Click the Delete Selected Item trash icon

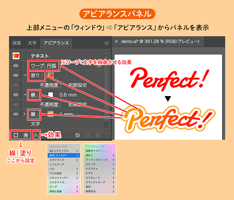[x=98, y=135]
